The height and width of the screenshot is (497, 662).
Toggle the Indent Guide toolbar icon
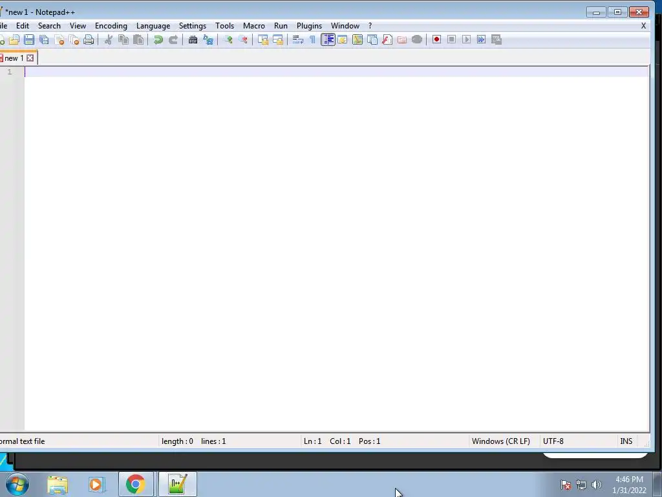coord(328,39)
